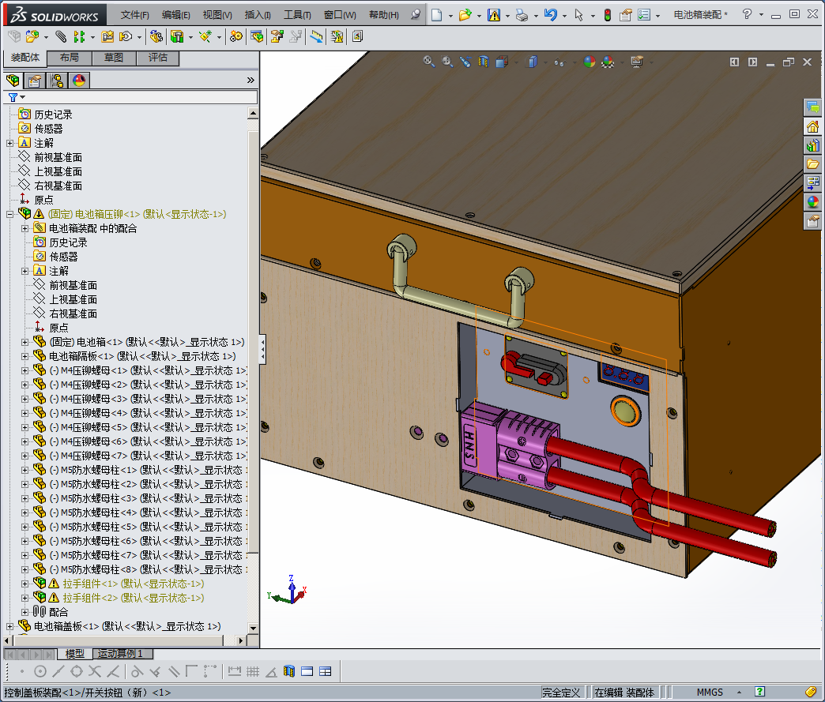Select M4压铆螺母<3> in feature tree

(147, 399)
